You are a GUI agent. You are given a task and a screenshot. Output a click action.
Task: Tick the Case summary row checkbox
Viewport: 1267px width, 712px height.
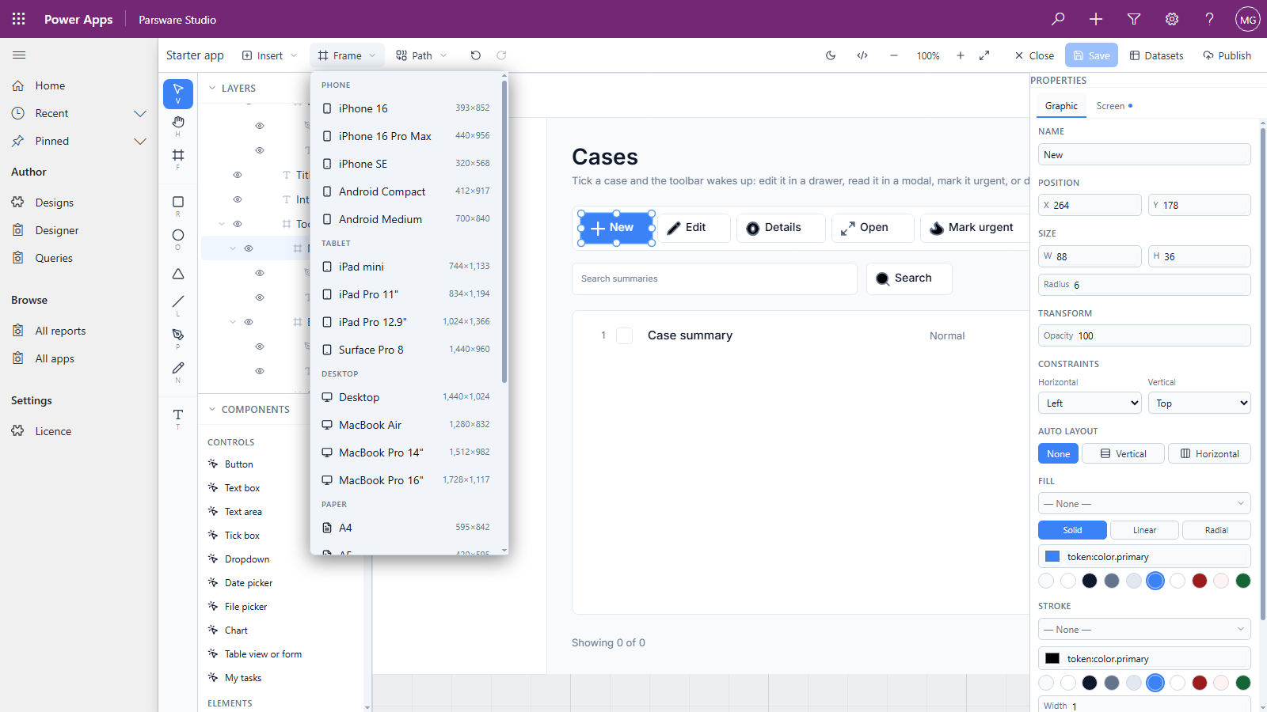[x=625, y=335]
